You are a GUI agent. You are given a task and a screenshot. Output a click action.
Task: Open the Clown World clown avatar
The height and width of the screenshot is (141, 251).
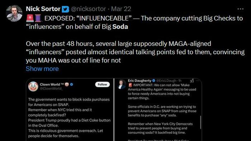tap(33, 86)
